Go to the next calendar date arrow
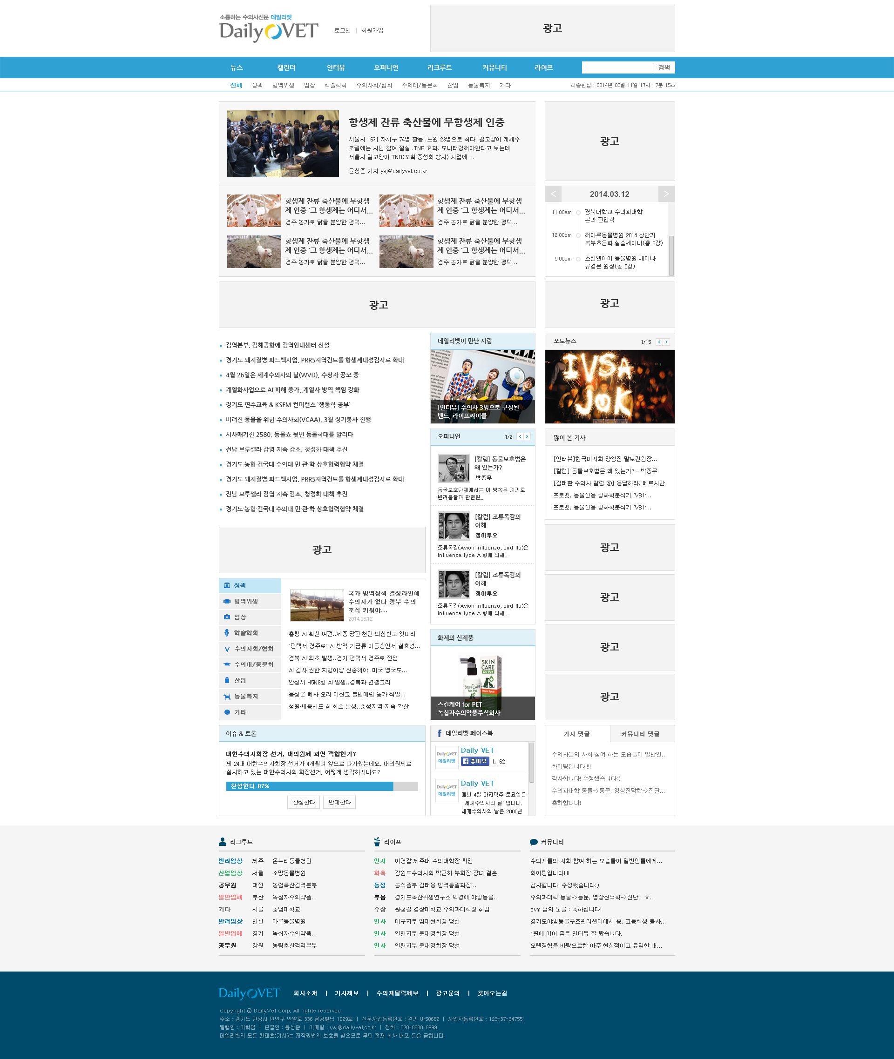 coord(666,194)
